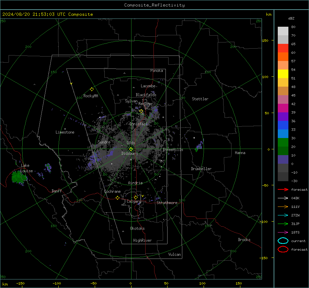Select the bright green 20-30 dBZ swatch

(283, 142)
